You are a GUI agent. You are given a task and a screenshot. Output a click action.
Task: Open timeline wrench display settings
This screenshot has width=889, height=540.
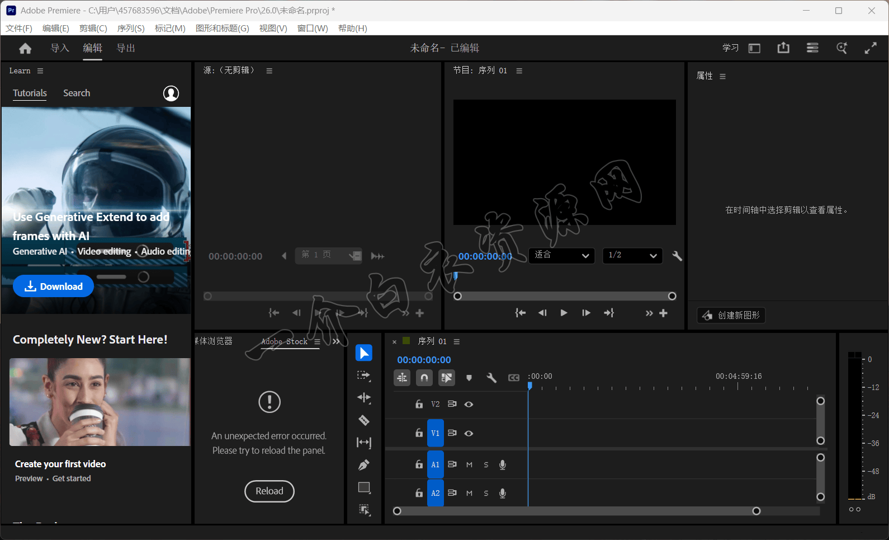(x=491, y=378)
